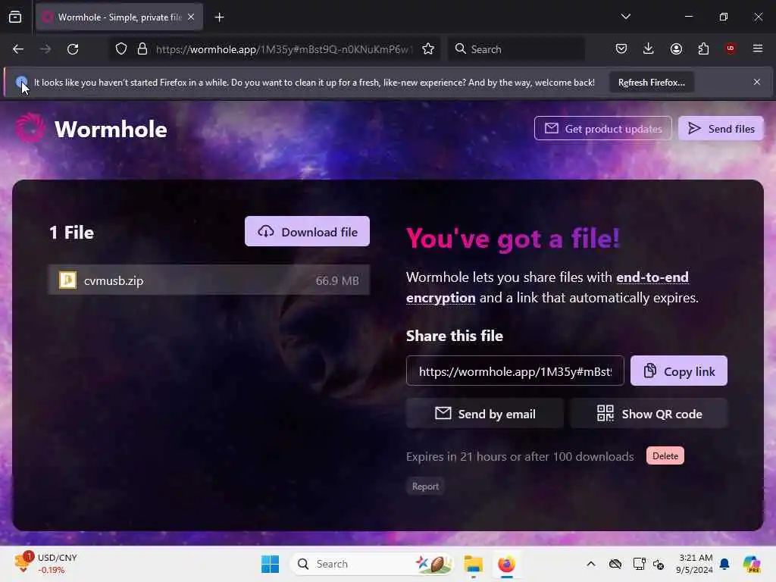Image resolution: width=776 pixels, height=582 pixels.
Task: Open the Copilot preview taskbar icon
Action: point(752,564)
